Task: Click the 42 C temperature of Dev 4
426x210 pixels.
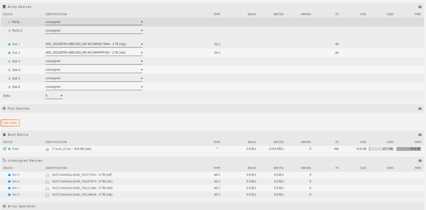Action: coord(217,181)
